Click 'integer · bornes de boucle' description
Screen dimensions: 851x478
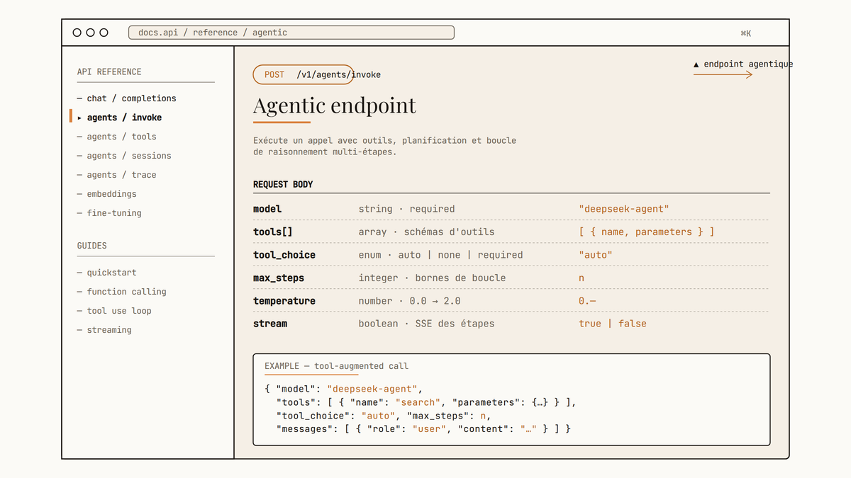click(433, 278)
